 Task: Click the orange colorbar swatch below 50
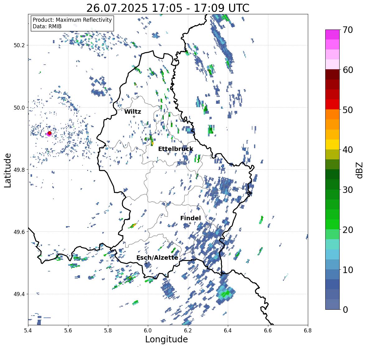(332, 114)
